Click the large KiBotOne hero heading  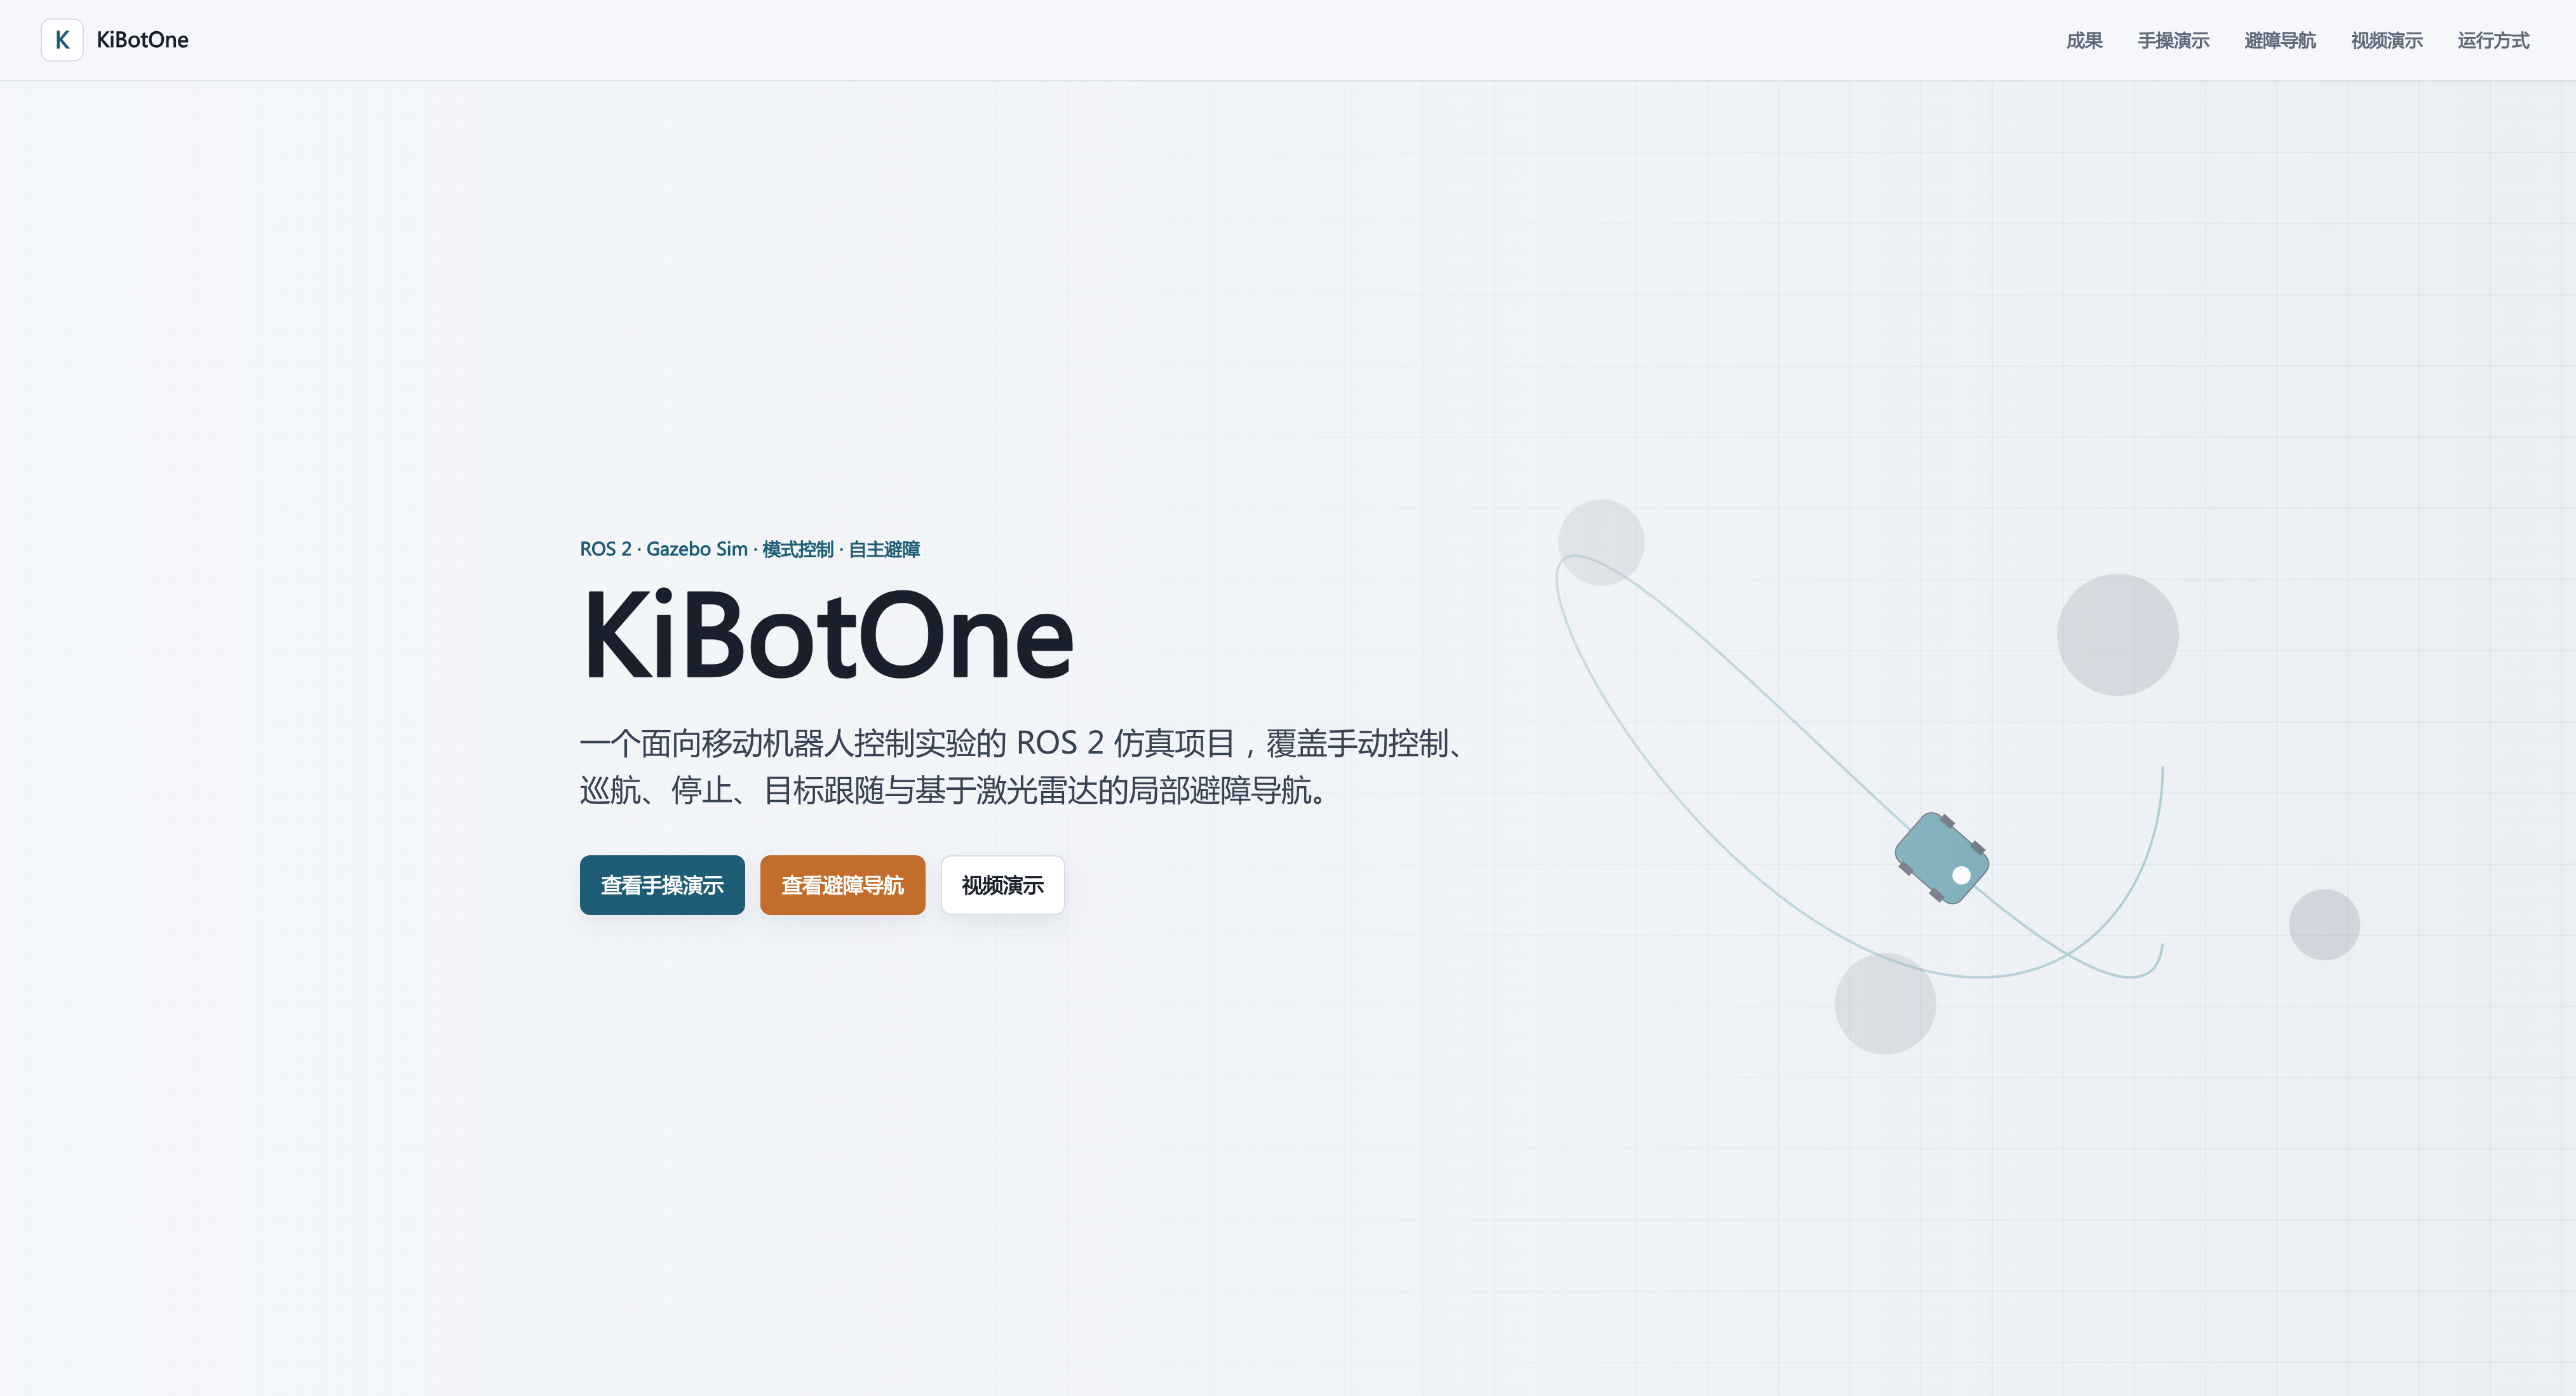pyautogui.click(x=827, y=636)
